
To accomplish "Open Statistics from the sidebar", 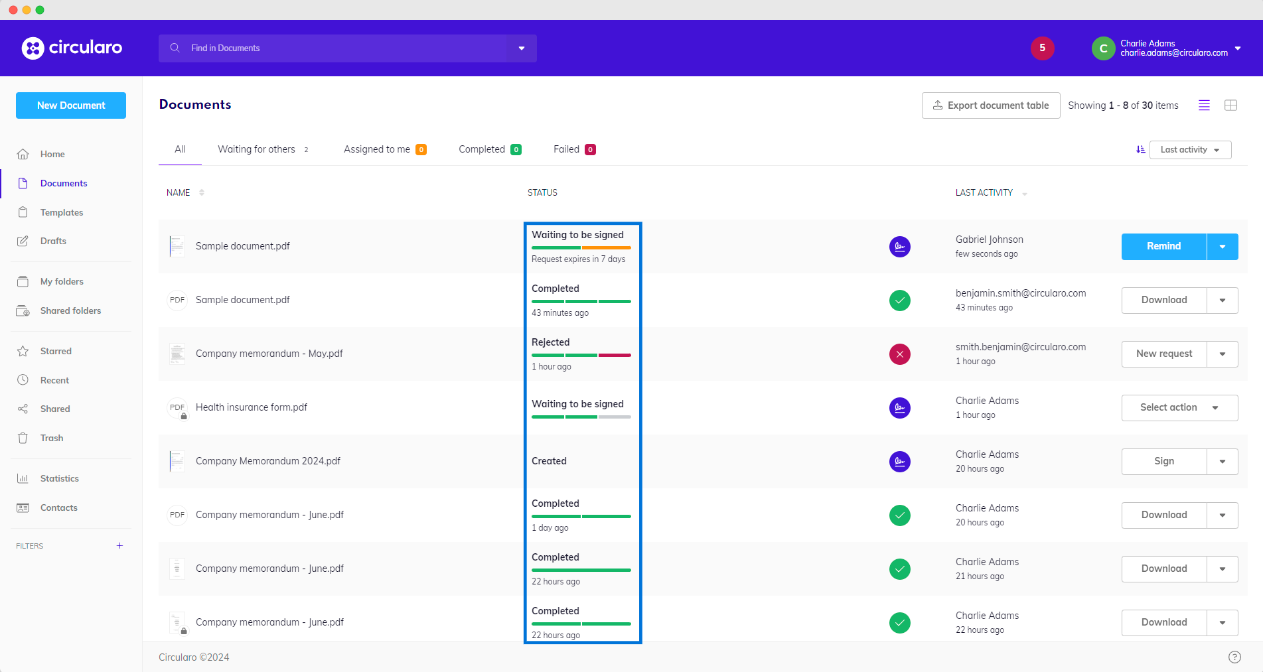I will coord(59,478).
